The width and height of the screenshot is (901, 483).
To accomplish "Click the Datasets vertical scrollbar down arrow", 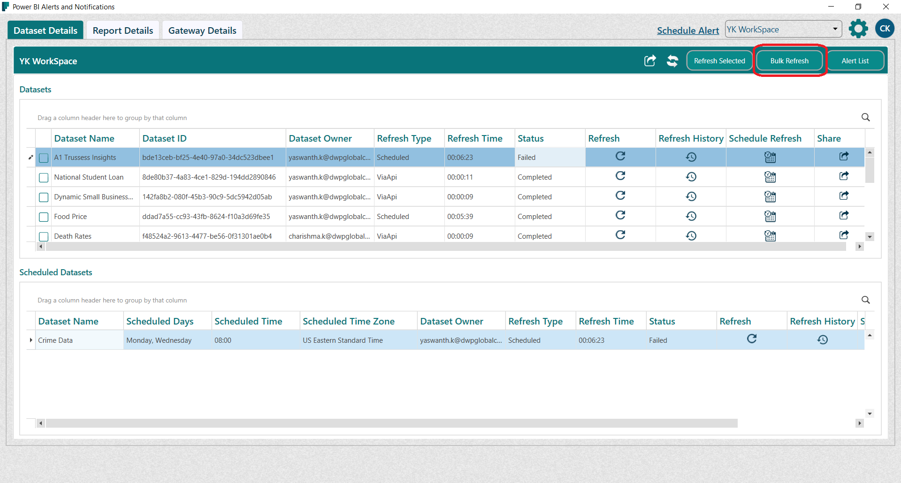I will [870, 237].
